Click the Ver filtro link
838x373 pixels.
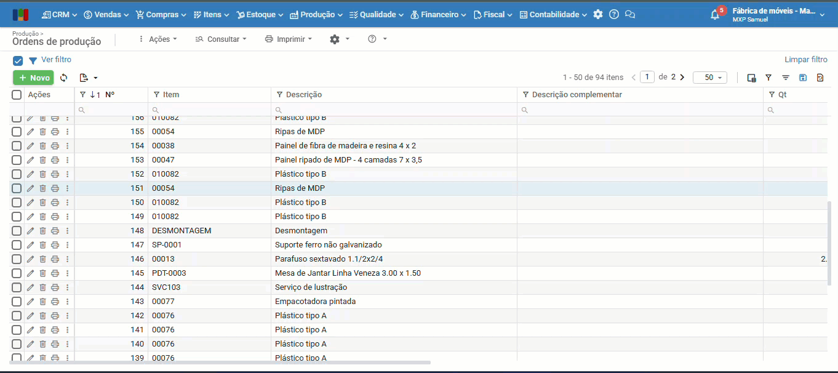click(56, 60)
